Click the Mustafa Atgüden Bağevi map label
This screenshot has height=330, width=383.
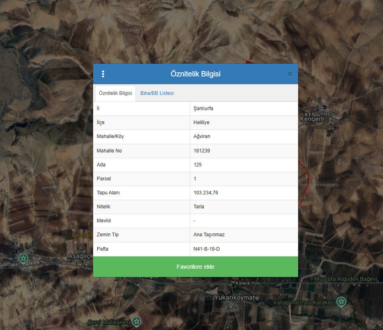(x=346, y=279)
